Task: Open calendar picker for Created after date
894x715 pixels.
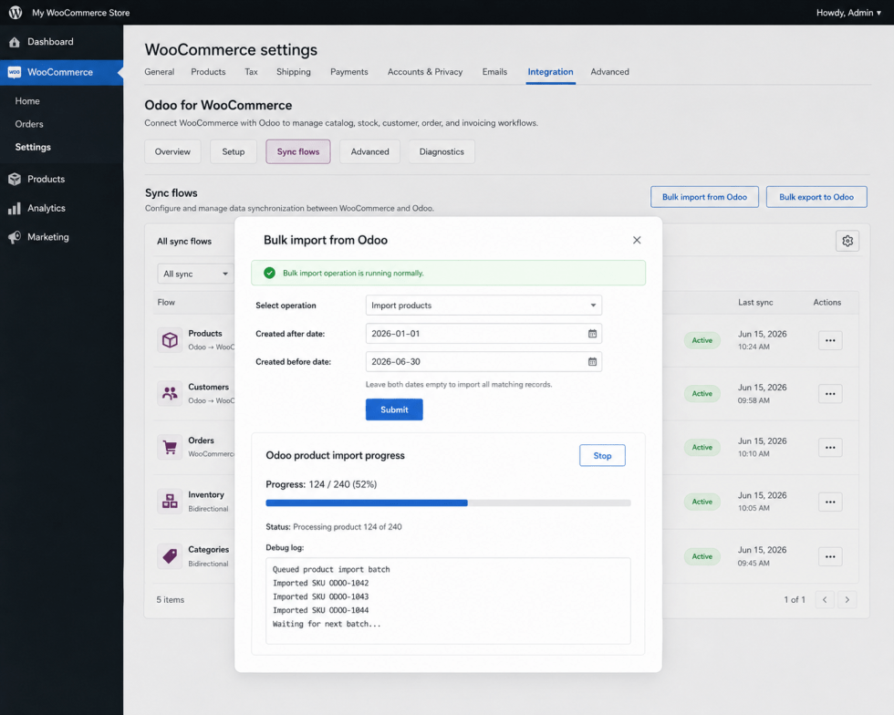Action: (592, 334)
